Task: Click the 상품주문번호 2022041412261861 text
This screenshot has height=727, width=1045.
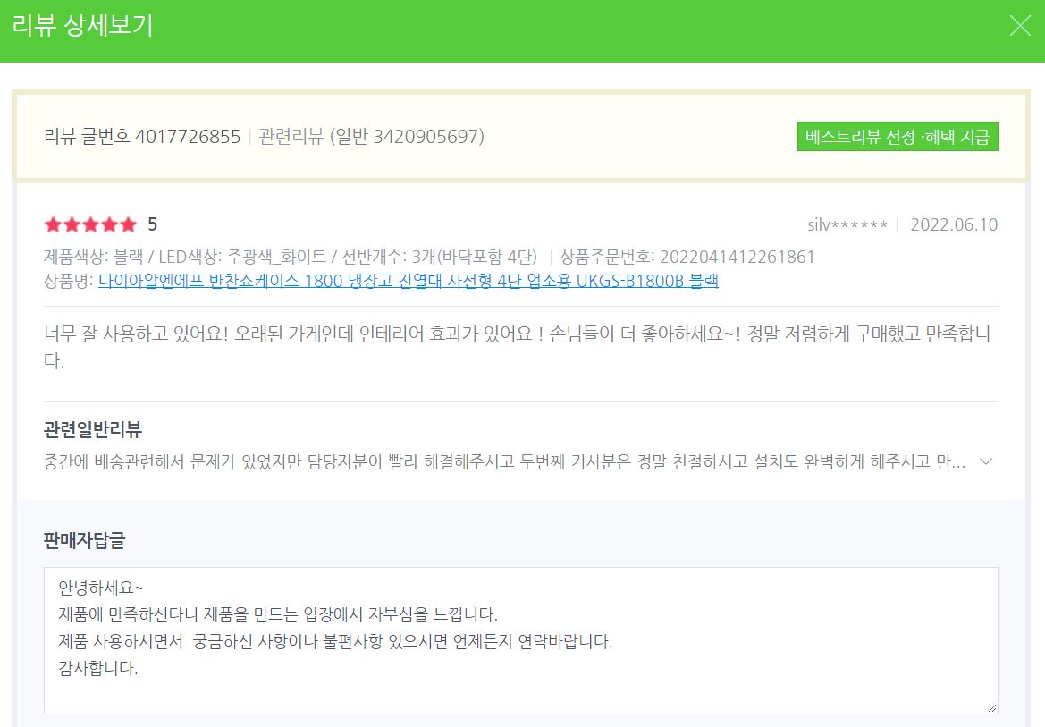Action: [687, 258]
